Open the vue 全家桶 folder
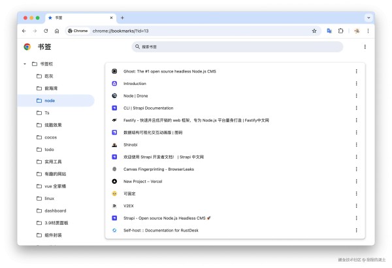This screenshot has height=268, width=392. pyautogui.click(x=51, y=186)
